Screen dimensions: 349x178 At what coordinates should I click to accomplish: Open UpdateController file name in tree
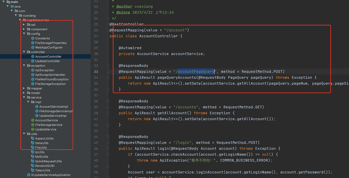[x=48, y=61]
